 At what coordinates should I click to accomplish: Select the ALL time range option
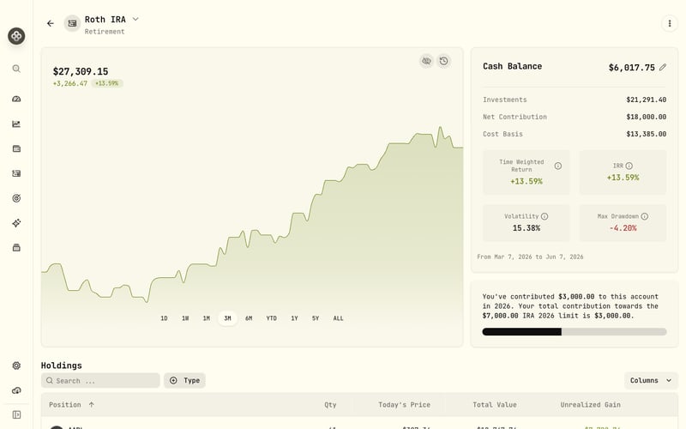coord(338,318)
